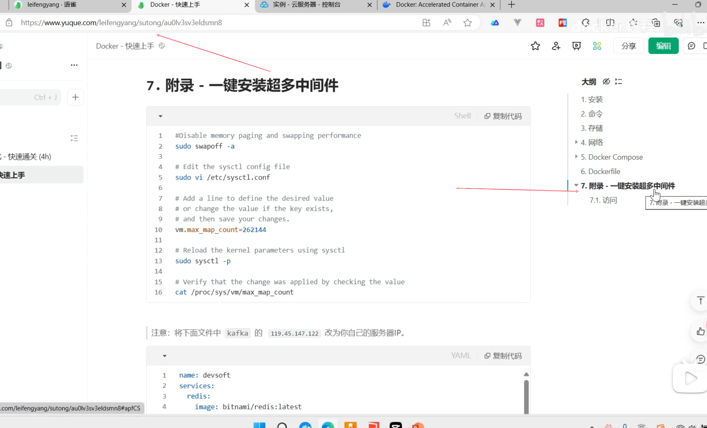
Task: Collapse the YAML code block
Action: [x=165, y=356]
